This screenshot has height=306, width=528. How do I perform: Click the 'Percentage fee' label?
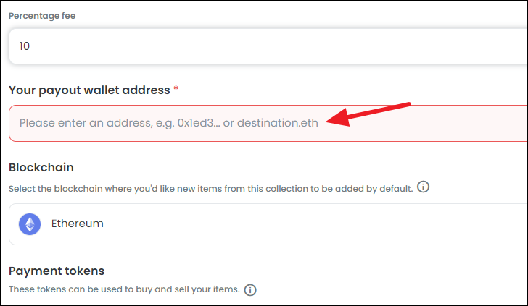(42, 16)
